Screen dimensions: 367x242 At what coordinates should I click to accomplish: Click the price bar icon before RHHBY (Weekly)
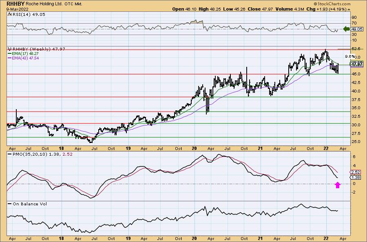click(x=10, y=49)
